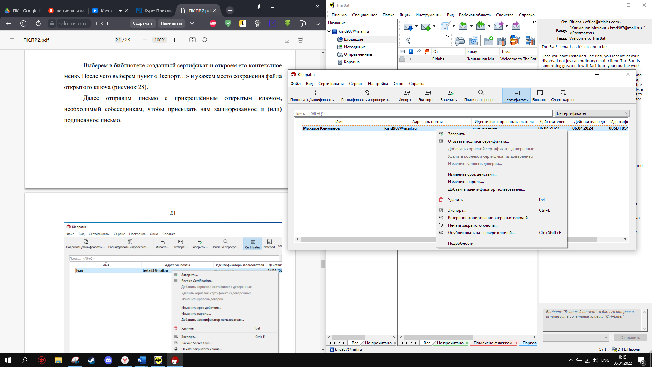This screenshot has height=367, width=652.
Task: Click the ABP Adblock extension icon in browser
Action: 213,23
